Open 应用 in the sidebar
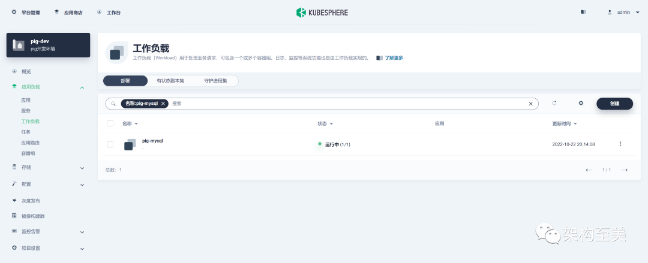 coord(26,100)
